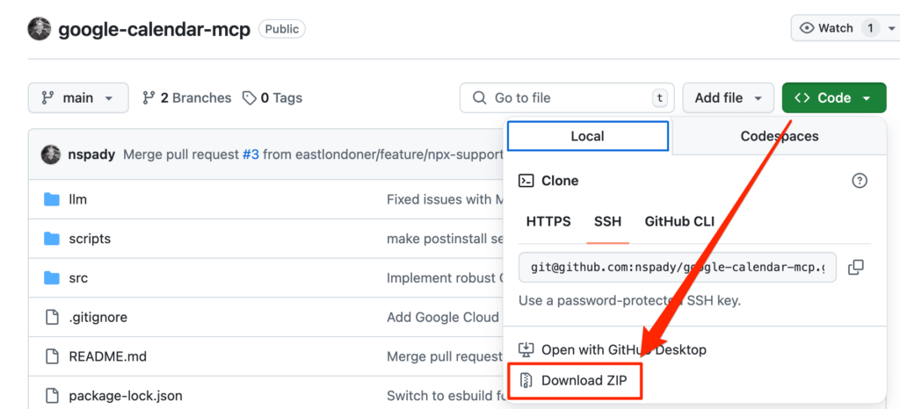This screenshot has height=409, width=900.
Task: Open the green Code dropdown button
Action: point(833,98)
